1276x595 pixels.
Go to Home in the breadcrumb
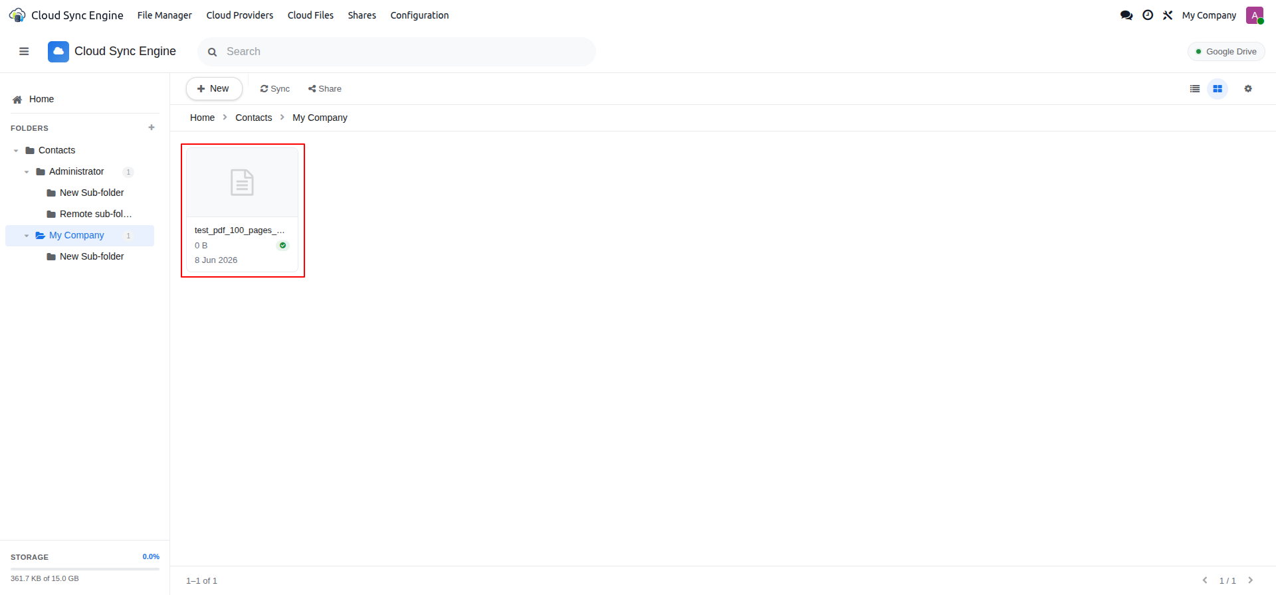click(x=202, y=118)
